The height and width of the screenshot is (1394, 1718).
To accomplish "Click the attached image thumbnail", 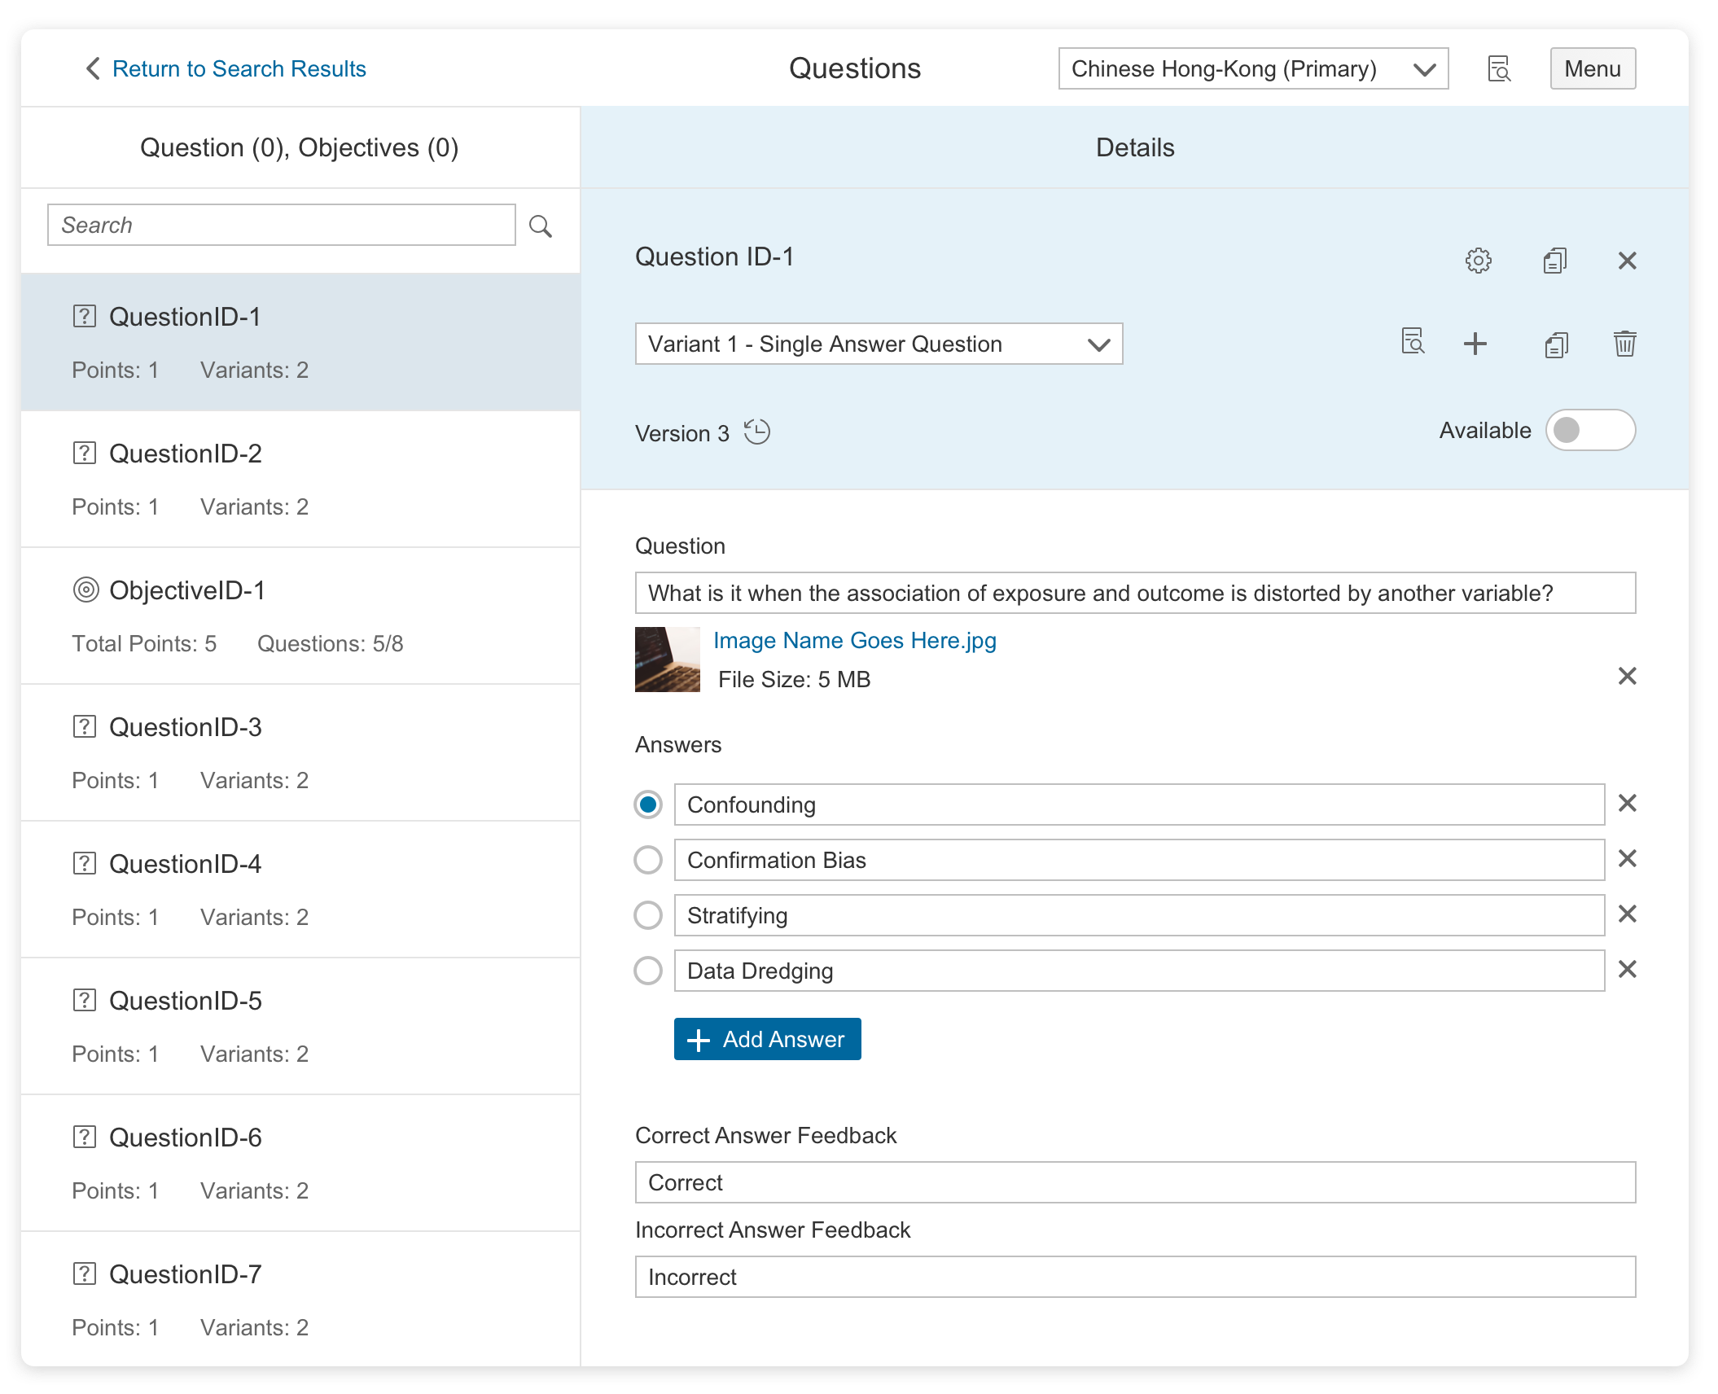I will (x=667, y=660).
